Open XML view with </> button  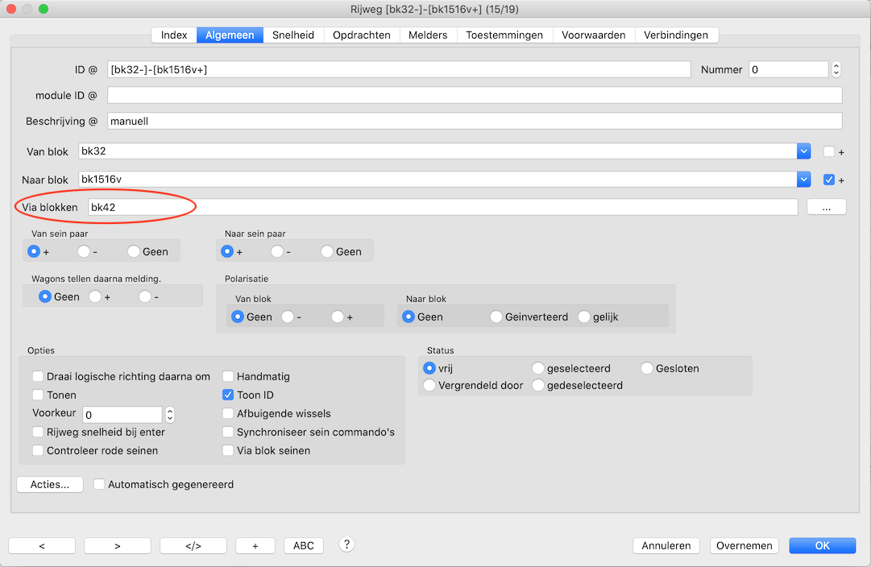tap(193, 545)
